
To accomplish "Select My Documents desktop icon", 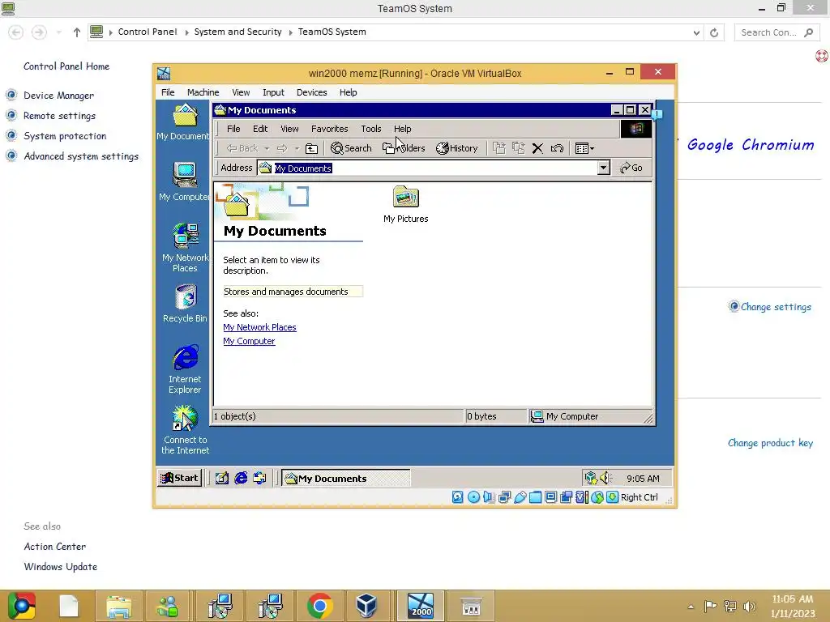I will tap(184, 122).
